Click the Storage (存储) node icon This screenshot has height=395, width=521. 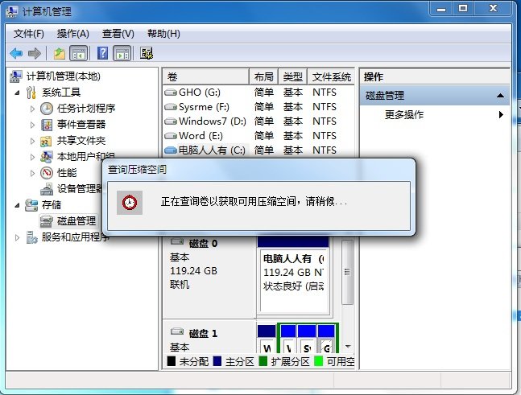click(x=31, y=205)
